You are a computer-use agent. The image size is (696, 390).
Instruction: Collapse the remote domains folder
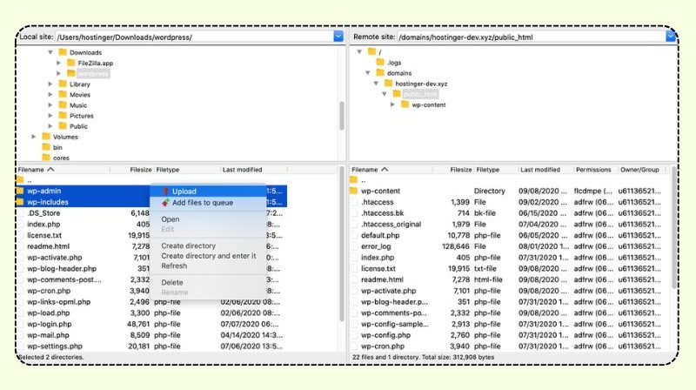coord(367,73)
